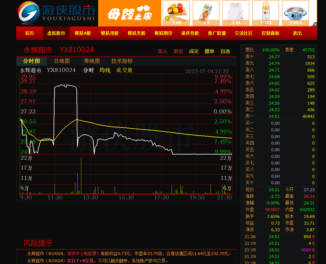
Task: Open 模拟A股 in the navigation bar
Action: (x=83, y=33)
